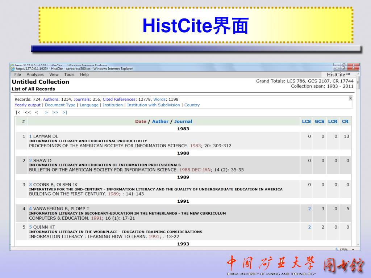Open the Institution link, not the Subdivision one
The image size is (371, 278).
[x=113, y=105]
